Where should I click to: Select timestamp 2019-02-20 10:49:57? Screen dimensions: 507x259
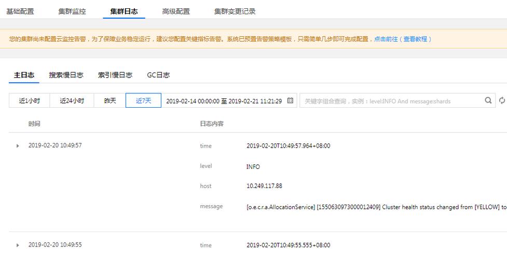55,146
